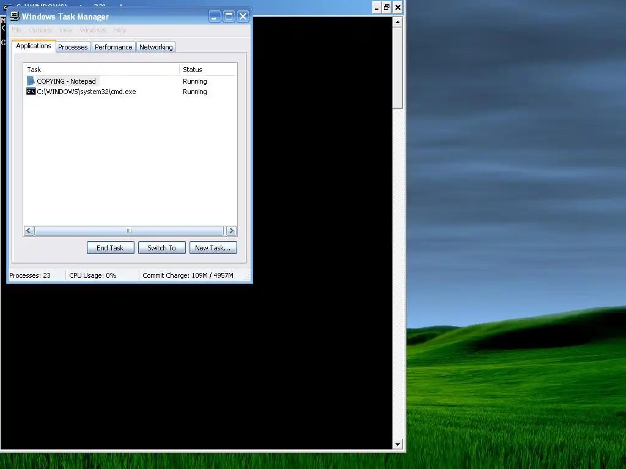Viewport: 626px width, 469px height.
Task: Minimize the Windows Task Manager window
Action: click(215, 16)
